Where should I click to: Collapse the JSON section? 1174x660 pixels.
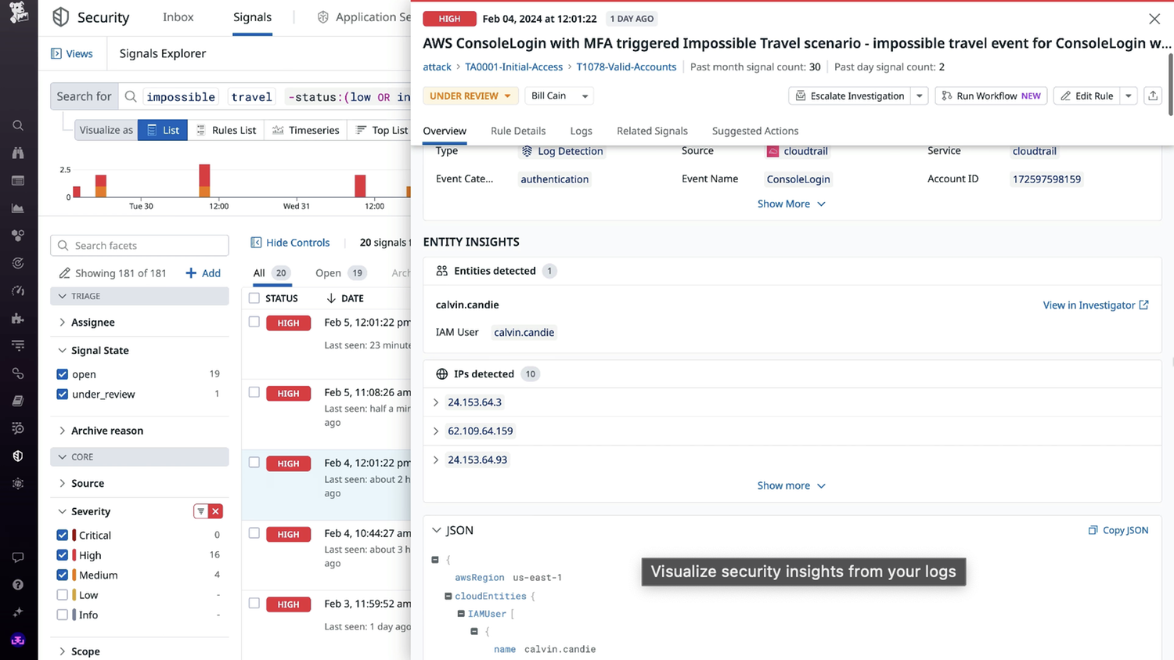(437, 530)
